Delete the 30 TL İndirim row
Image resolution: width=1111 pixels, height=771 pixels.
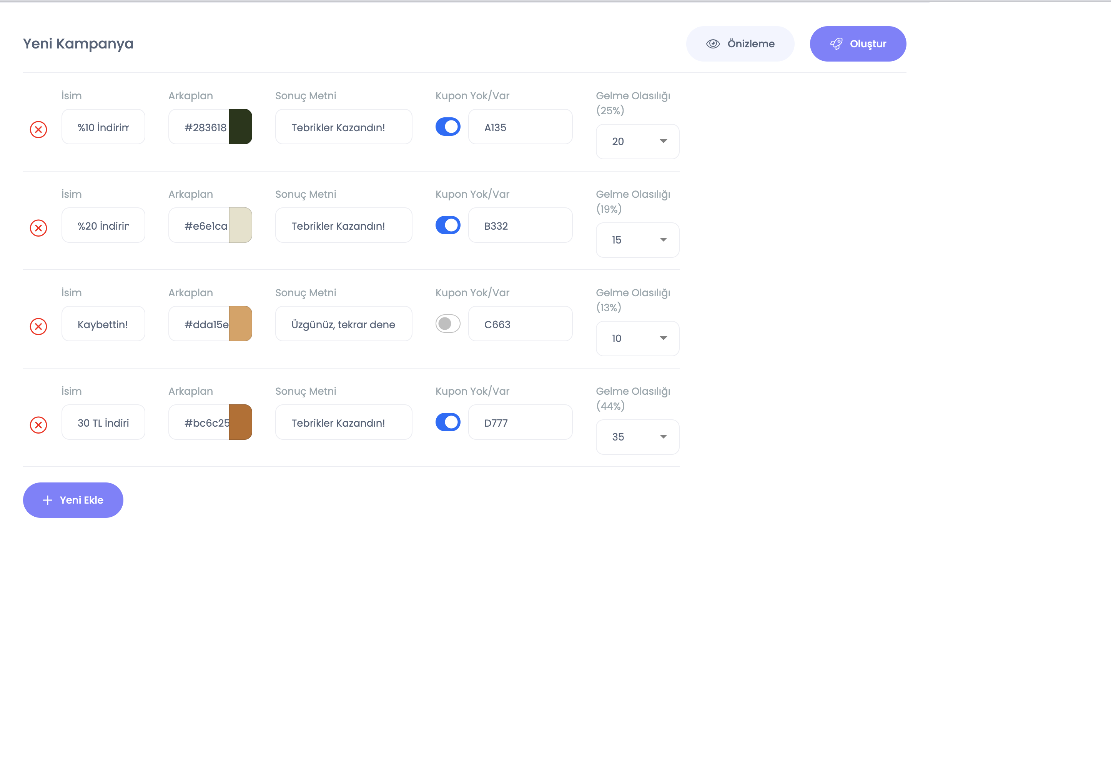tap(38, 425)
